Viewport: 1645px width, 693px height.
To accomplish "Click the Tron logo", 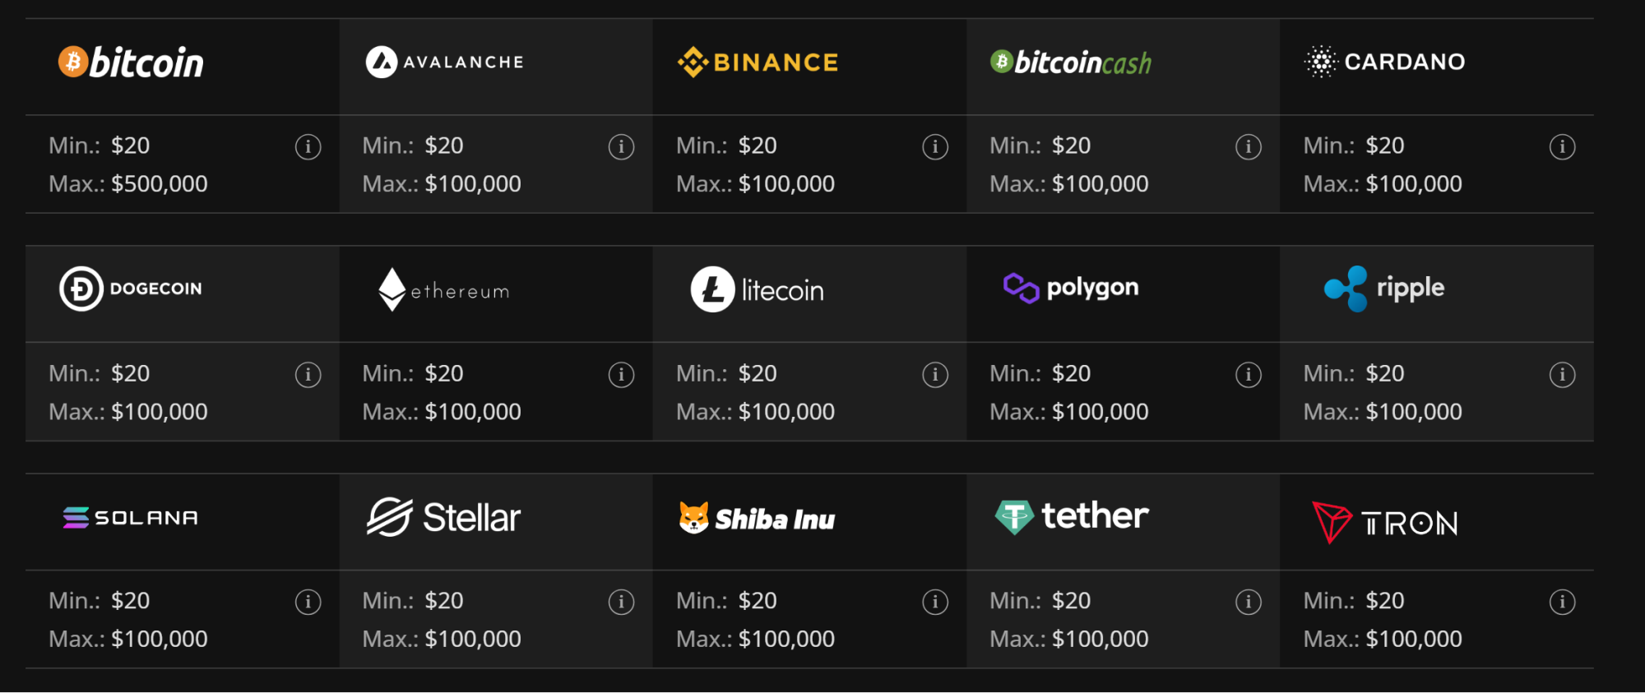I will pos(1385,522).
